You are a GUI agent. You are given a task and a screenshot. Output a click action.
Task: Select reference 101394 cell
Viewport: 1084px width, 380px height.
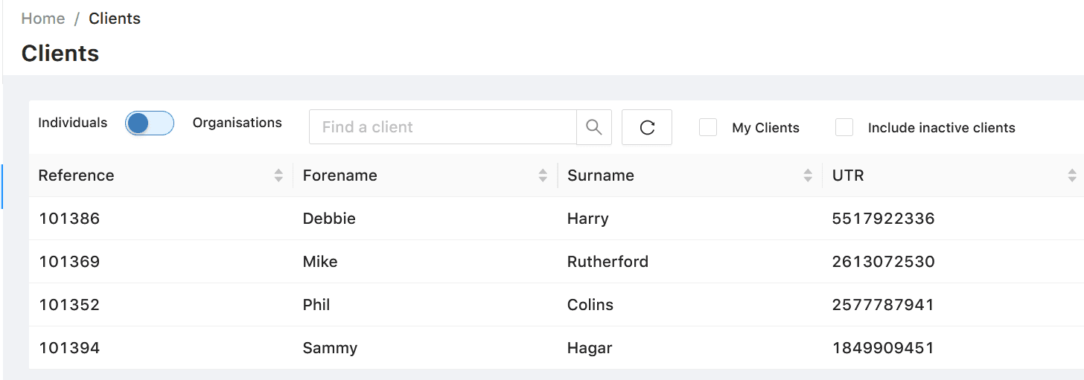point(69,348)
